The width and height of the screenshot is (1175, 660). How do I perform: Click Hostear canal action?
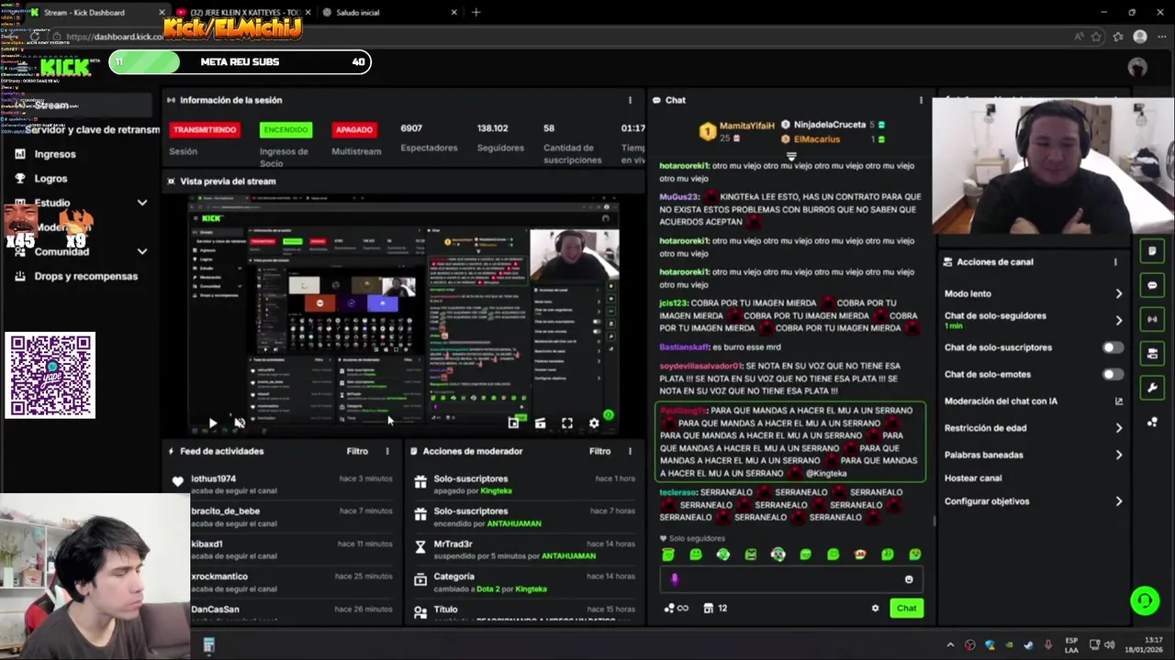(x=973, y=478)
